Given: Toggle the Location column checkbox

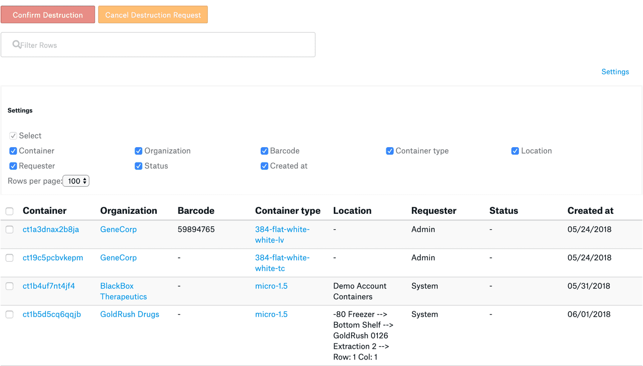Looking at the screenshot, I should coord(515,151).
